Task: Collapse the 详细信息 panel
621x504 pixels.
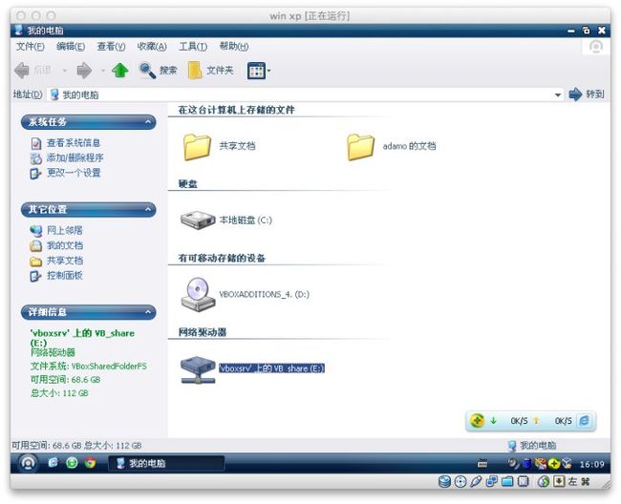Action: coord(148,312)
